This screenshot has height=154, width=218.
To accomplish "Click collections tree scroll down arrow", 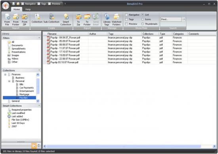I will click(38, 101).
